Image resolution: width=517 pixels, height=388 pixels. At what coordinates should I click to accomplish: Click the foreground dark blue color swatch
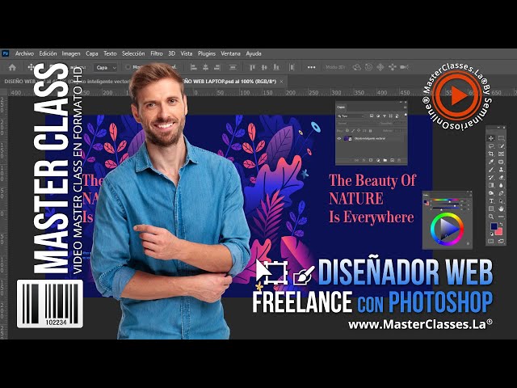coord(494,226)
